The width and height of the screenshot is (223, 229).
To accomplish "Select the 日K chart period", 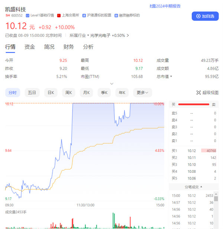I will click(51, 93).
